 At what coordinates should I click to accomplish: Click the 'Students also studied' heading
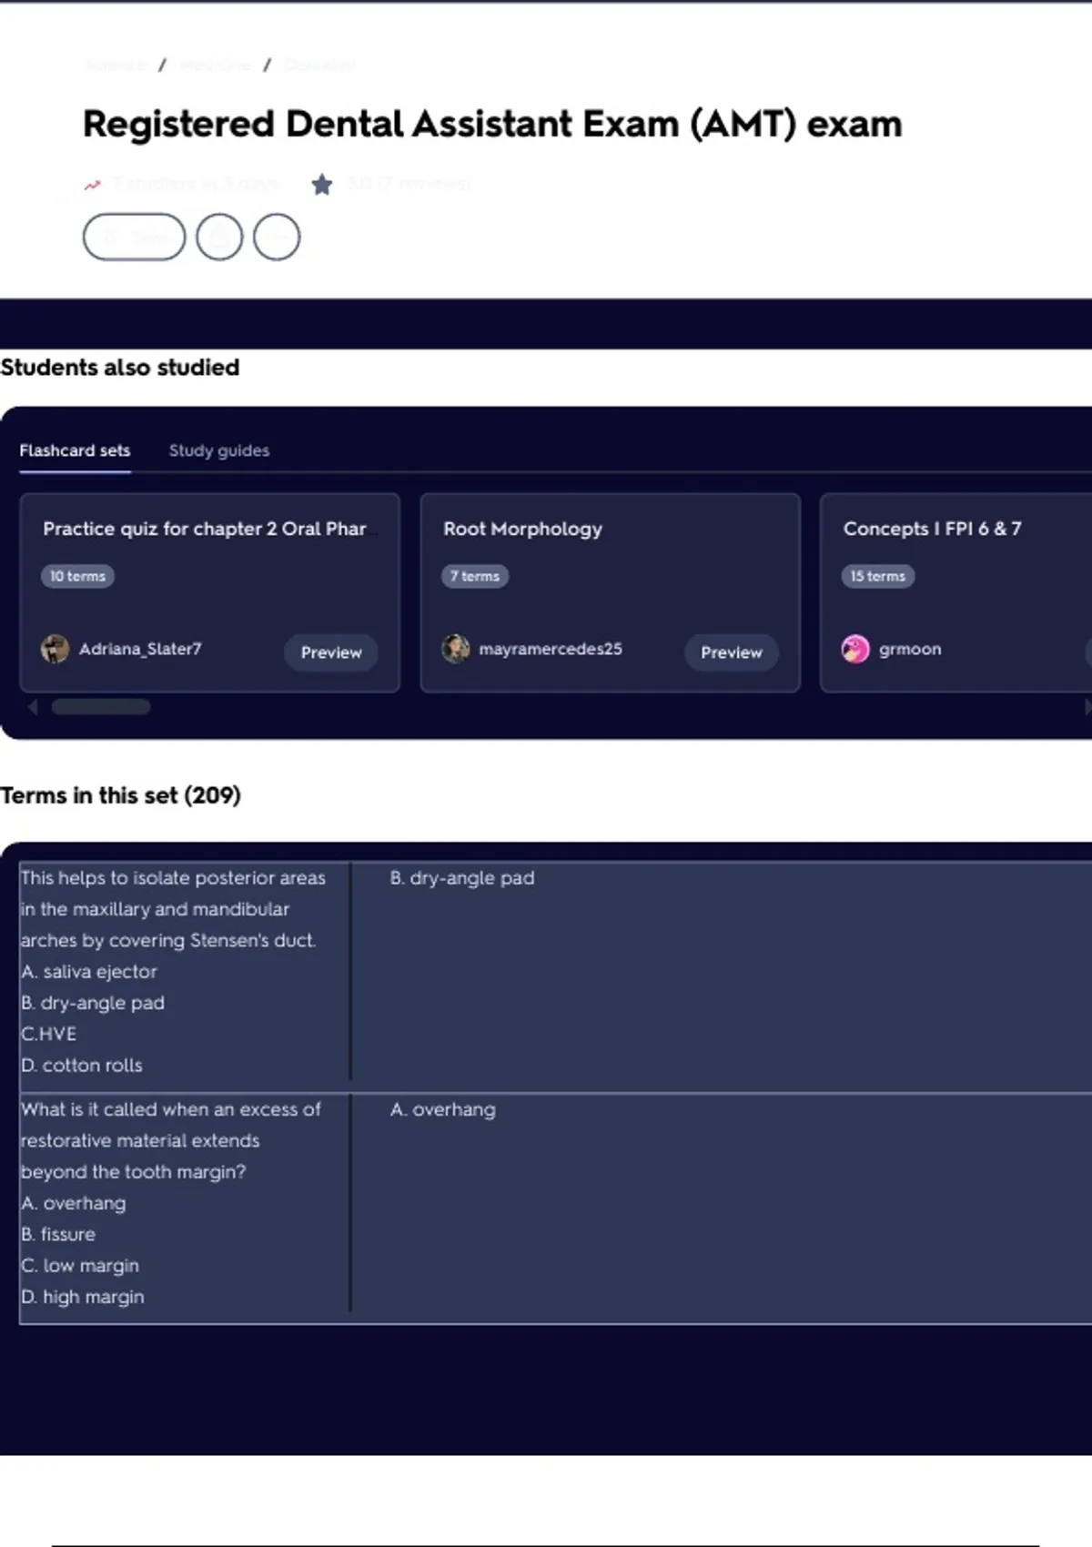pos(120,368)
